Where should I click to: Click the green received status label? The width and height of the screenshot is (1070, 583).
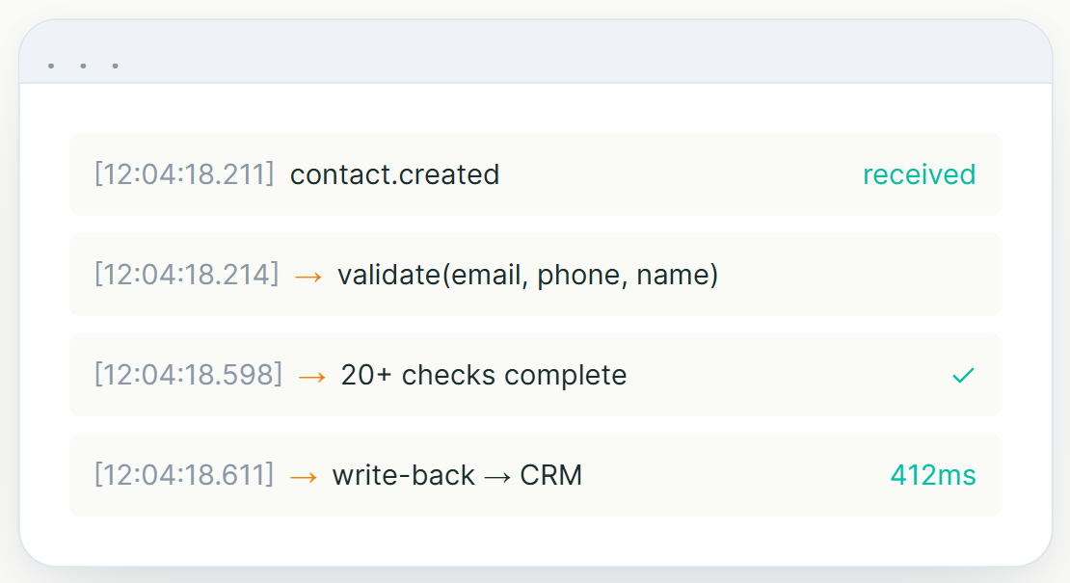pos(920,175)
